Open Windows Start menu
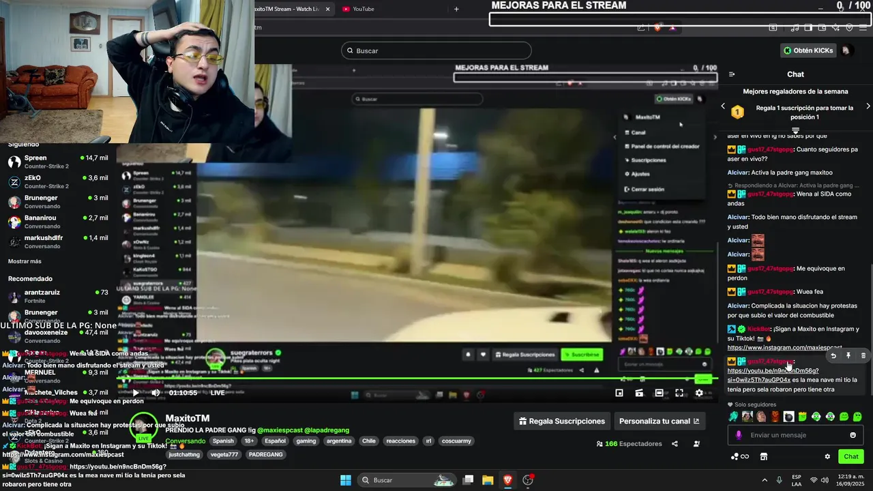Viewport: 873px width, 491px height. point(345,480)
